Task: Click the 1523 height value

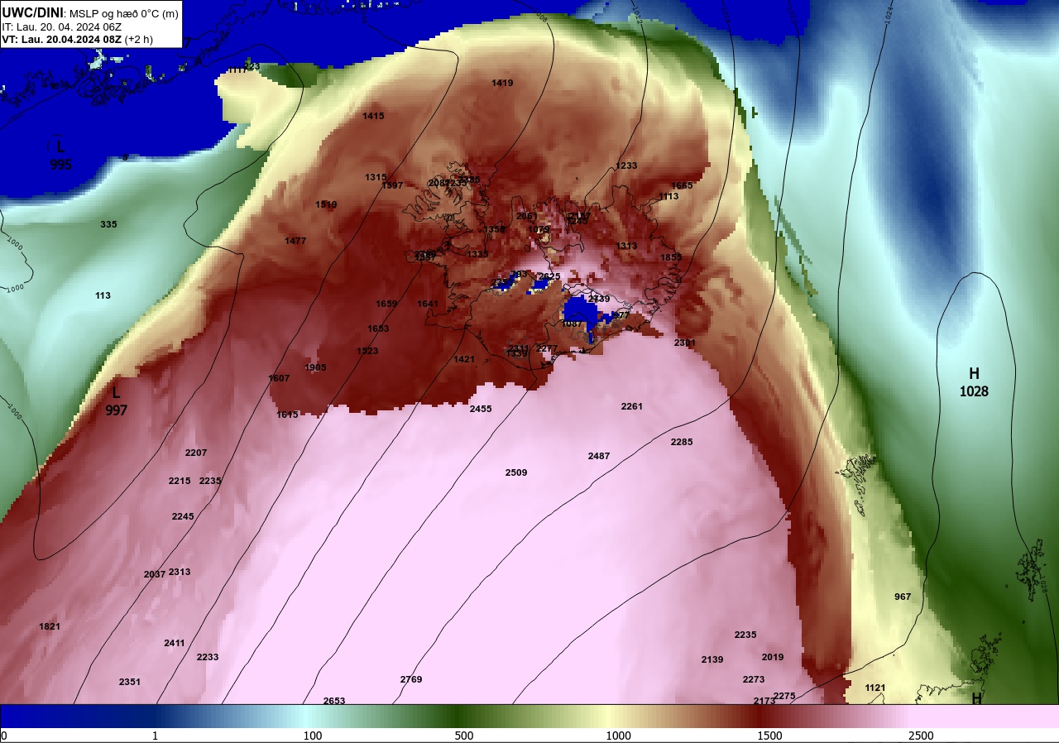Action: tap(367, 351)
